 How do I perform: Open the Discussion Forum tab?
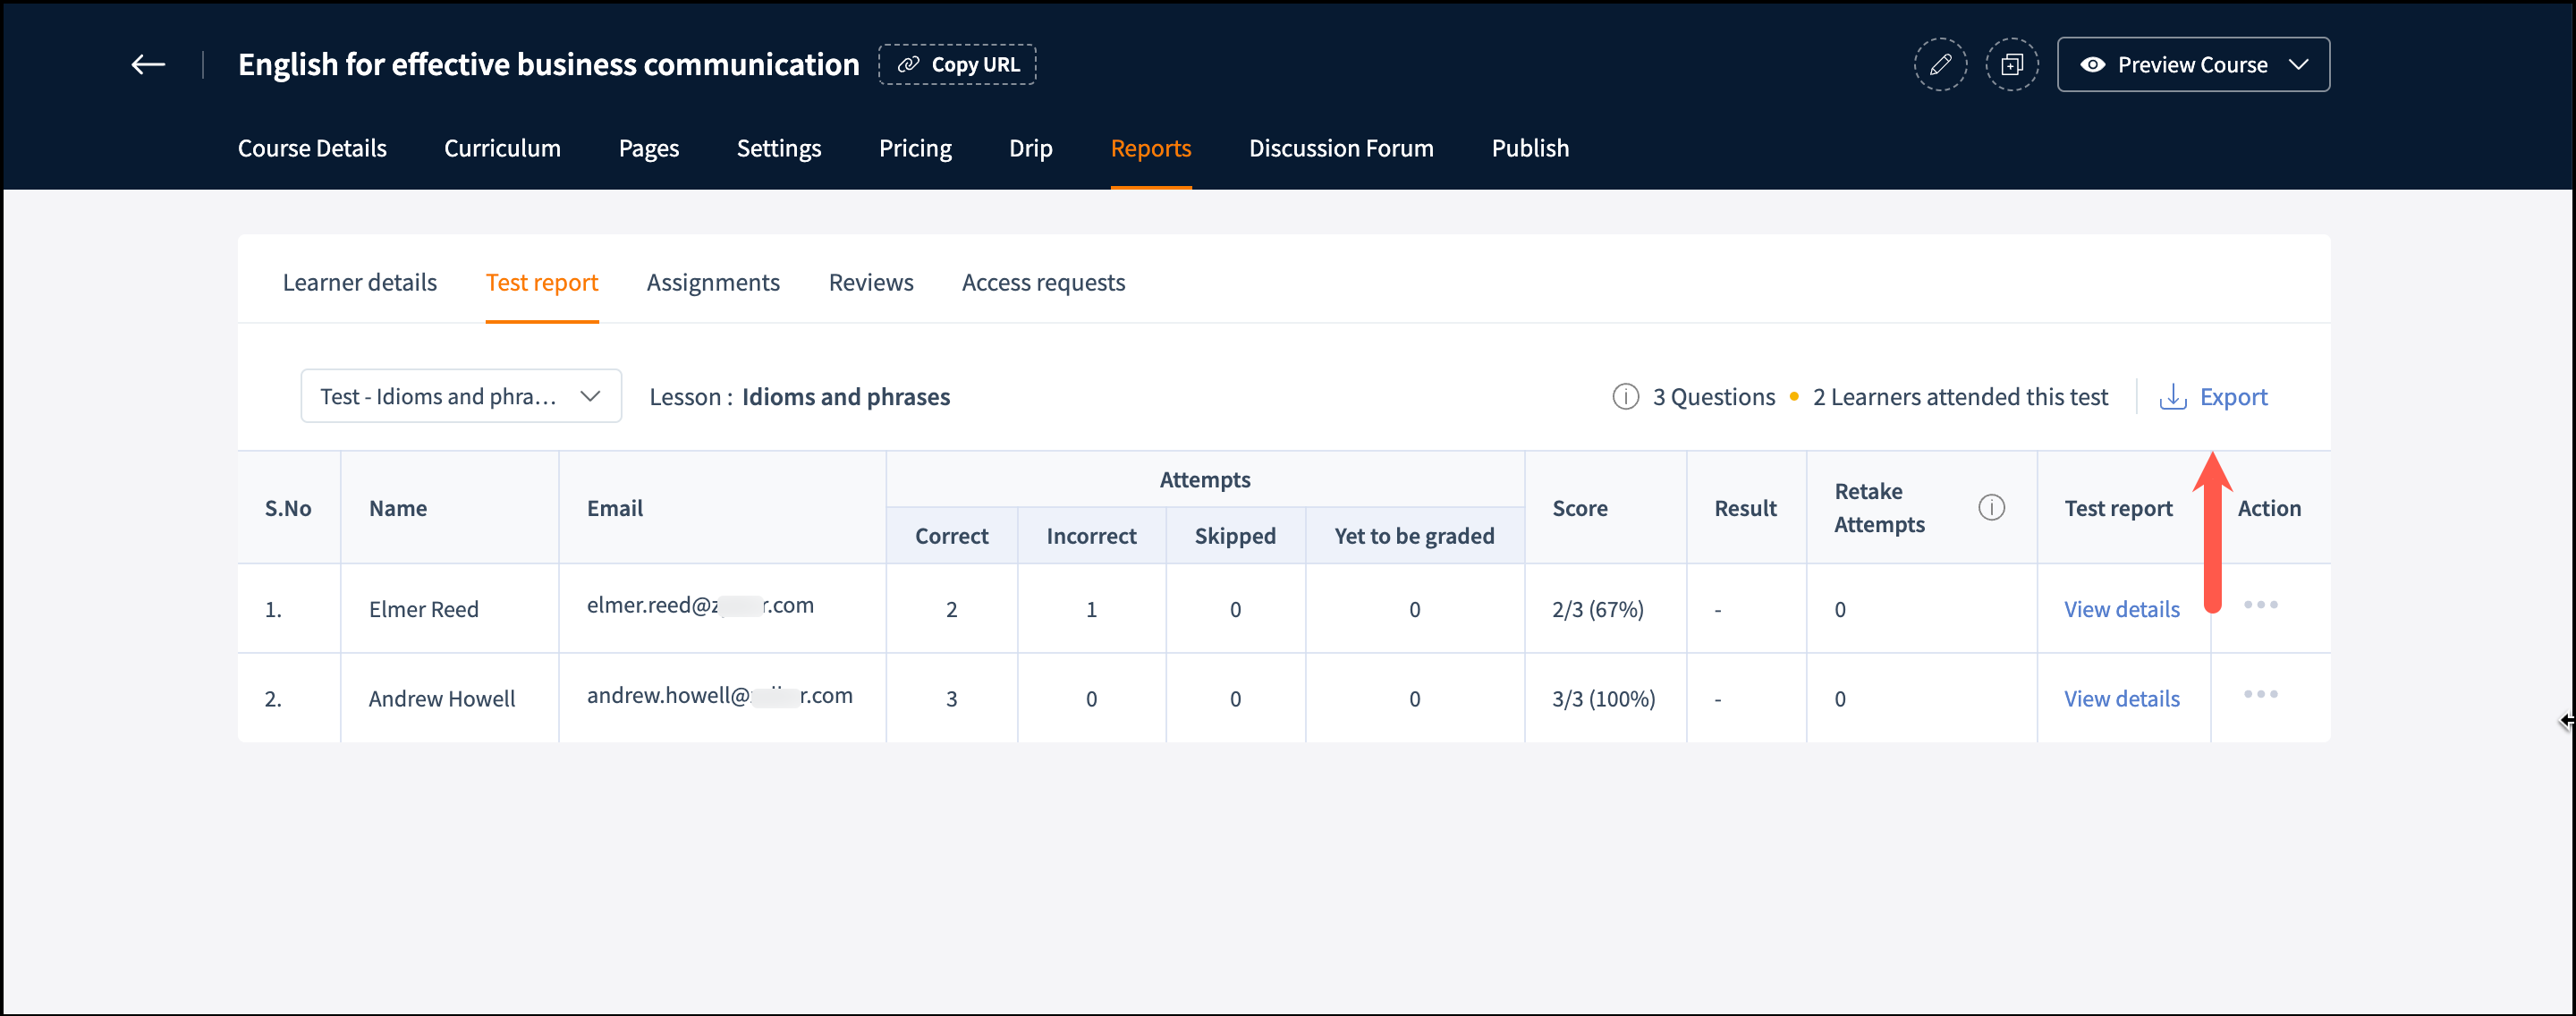(1340, 149)
